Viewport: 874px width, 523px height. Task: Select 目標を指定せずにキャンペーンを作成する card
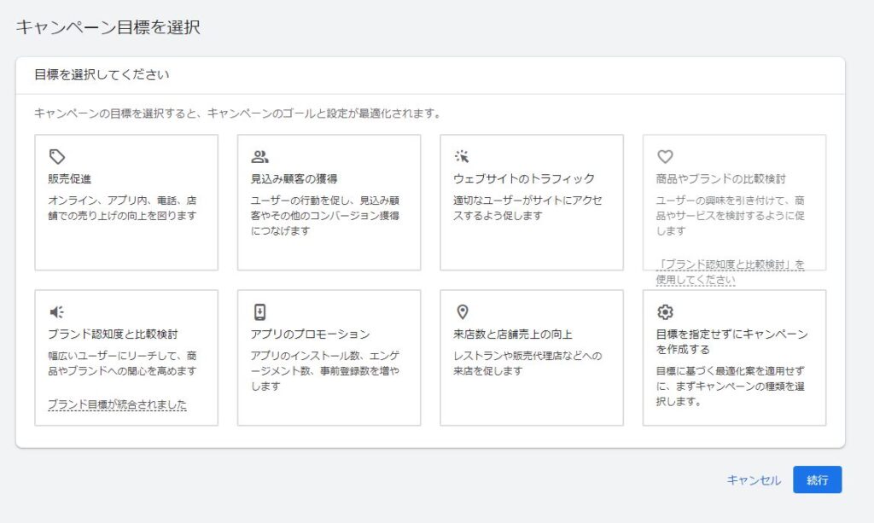tap(732, 367)
